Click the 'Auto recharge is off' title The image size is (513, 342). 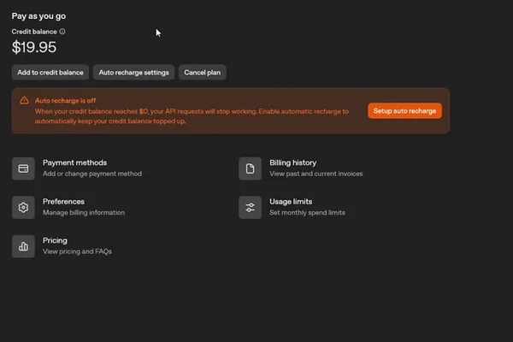[66, 101]
